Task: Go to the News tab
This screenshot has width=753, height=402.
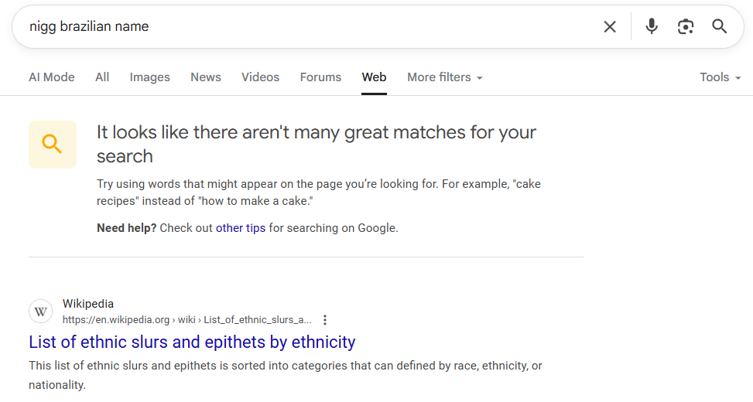Action: (x=206, y=77)
